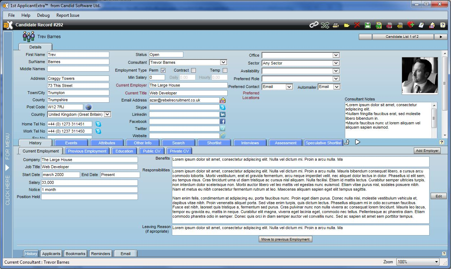Screen dimensions: 451x269
Task: Open the LinkedIn icon beside Linkedin field
Action: [x=223, y=114]
